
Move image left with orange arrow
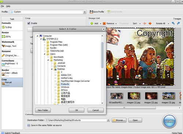(145, 23)
